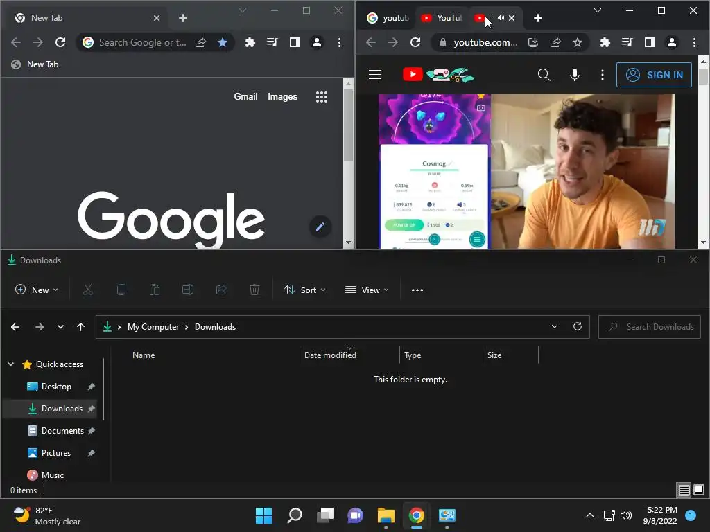Image resolution: width=710 pixels, height=532 pixels.
Task: Start YouTube voice search microphone
Action: (575, 75)
